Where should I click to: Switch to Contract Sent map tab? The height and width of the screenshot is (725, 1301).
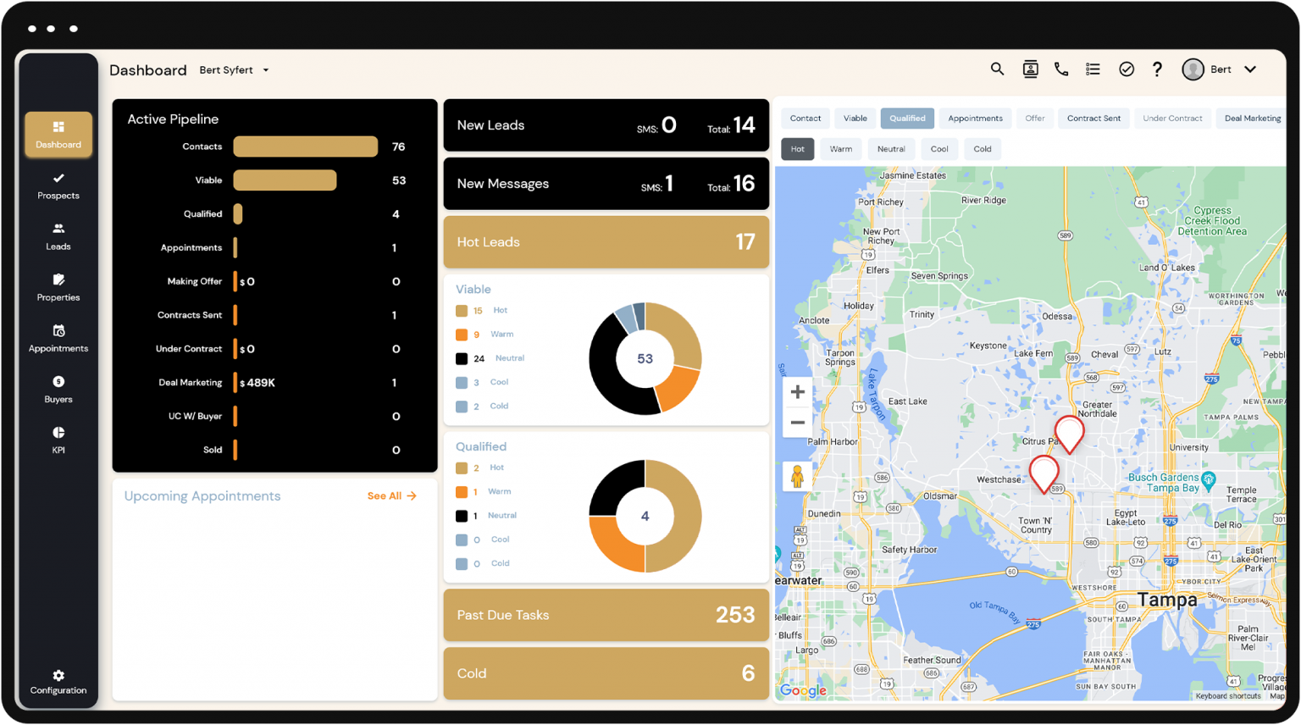1093,119
